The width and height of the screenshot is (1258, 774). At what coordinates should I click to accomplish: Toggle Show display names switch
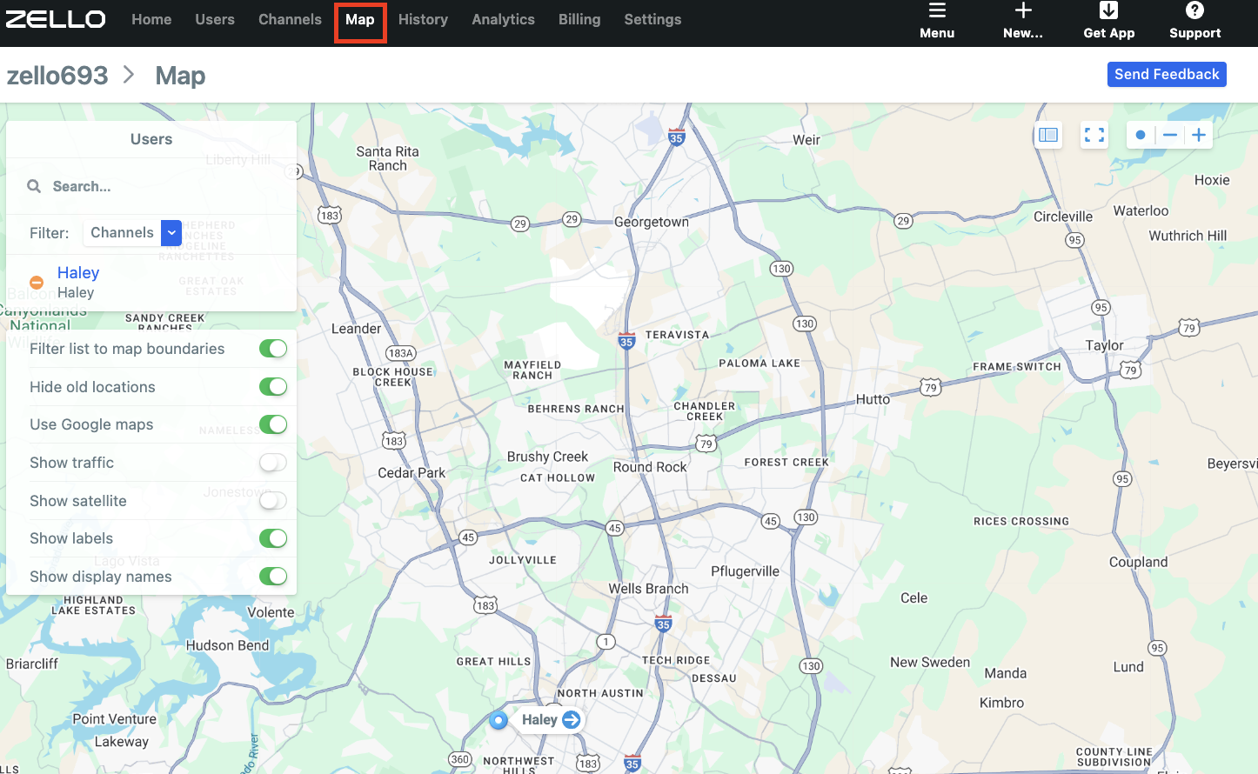pyautogui.click(x=273, y=577)
